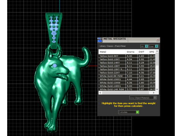The width and height of the screenshot is (182, 136).
Task: Click the Calculate button
Action: pos(129,112)
